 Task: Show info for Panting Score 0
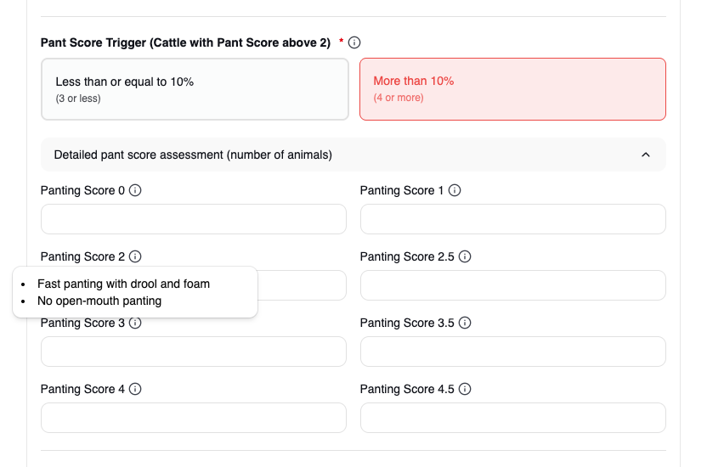pyautogui.click(x=135, y=190)
